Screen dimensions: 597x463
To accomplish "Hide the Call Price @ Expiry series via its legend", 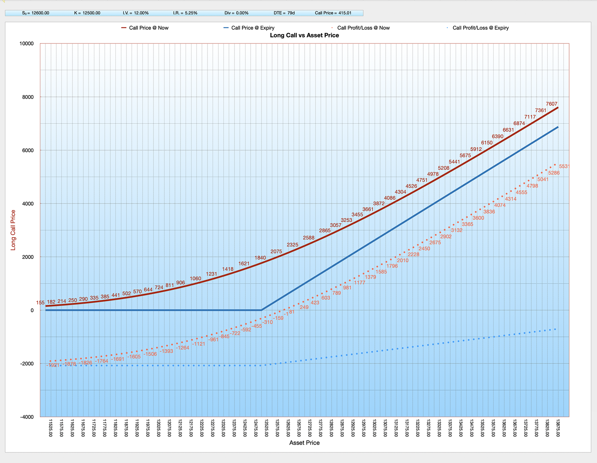I will pyautogui.click(x=253, y=28).
